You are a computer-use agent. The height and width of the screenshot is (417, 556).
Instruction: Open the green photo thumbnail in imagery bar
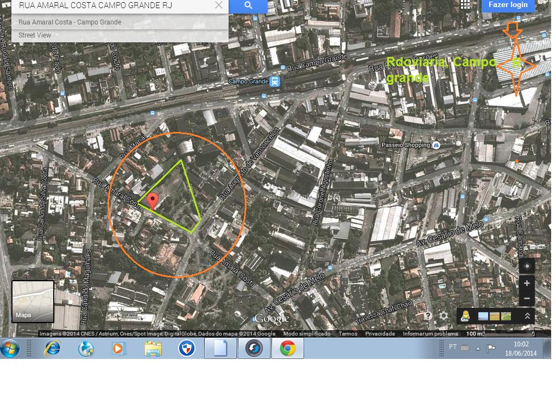(506, 316)
